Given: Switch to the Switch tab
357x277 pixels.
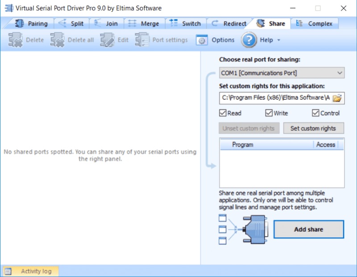Looking at the screenshot, I should (185, 24).
